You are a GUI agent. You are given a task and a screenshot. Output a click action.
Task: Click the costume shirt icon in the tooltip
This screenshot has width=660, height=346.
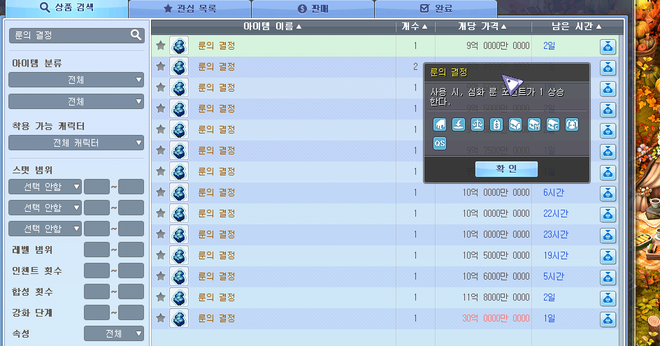[572, 124]
